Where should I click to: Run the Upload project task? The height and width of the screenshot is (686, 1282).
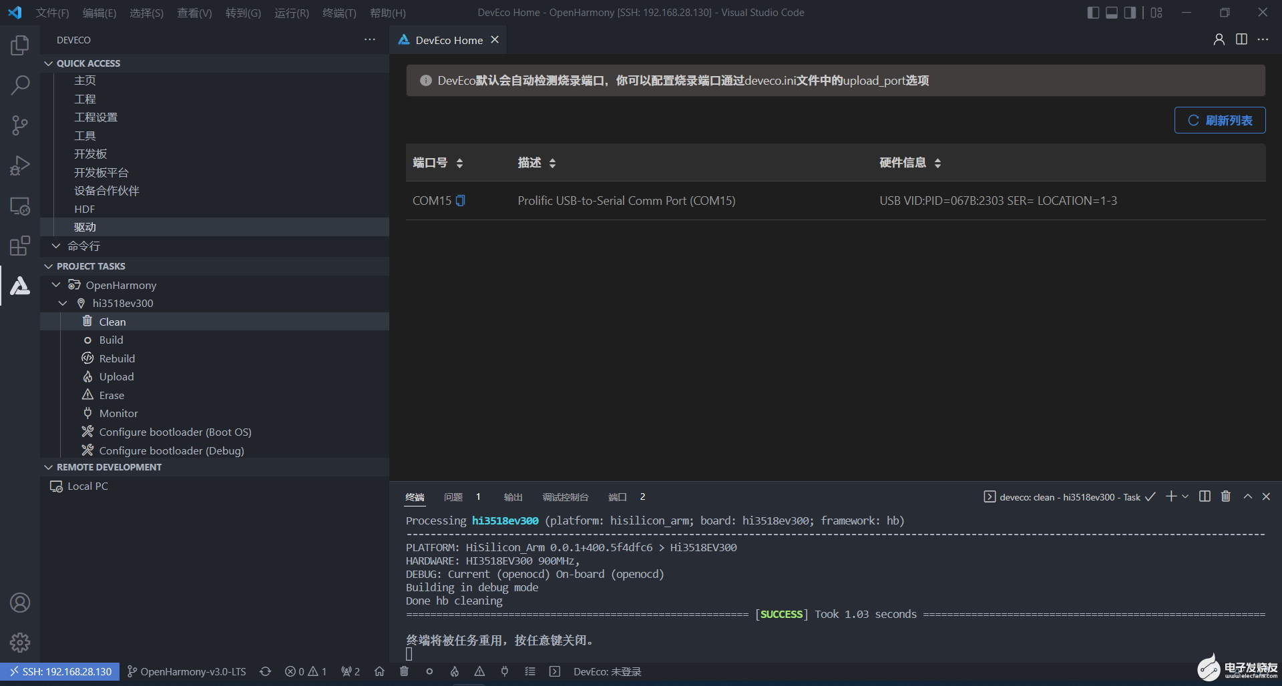116,376
